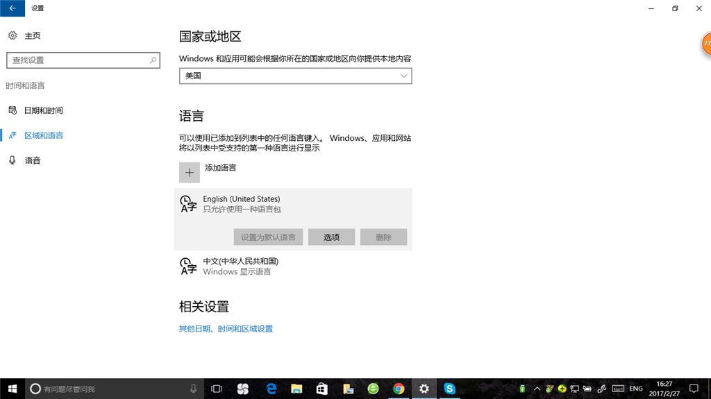Screen dimensions: 711x399
Task: Click the language icon beside 中文(中华人民共和国)
Action: click(188, 266)
